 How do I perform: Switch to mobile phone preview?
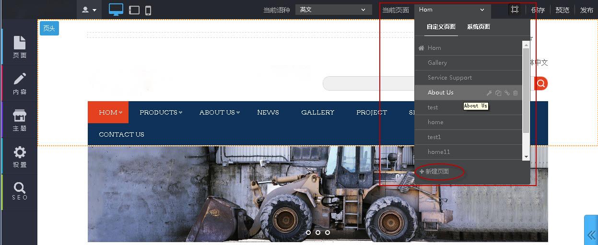(148, 10)
